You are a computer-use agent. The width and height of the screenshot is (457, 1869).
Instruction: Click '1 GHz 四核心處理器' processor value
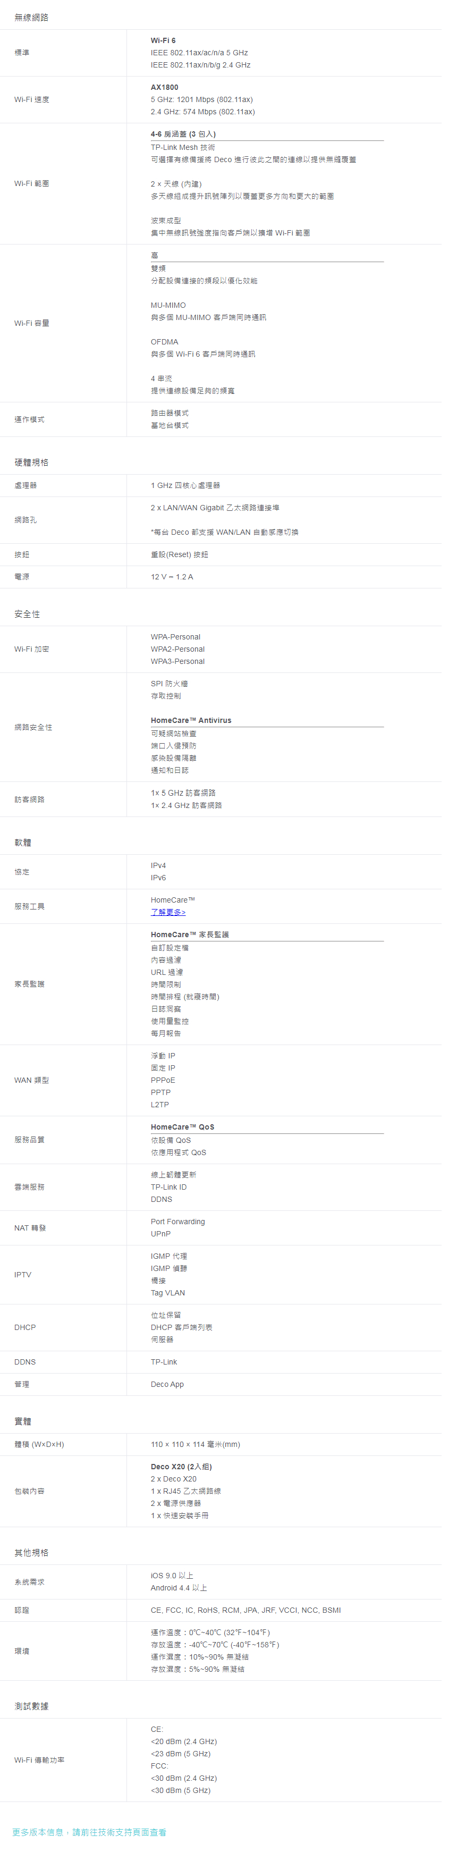click(x=185, y=485)
